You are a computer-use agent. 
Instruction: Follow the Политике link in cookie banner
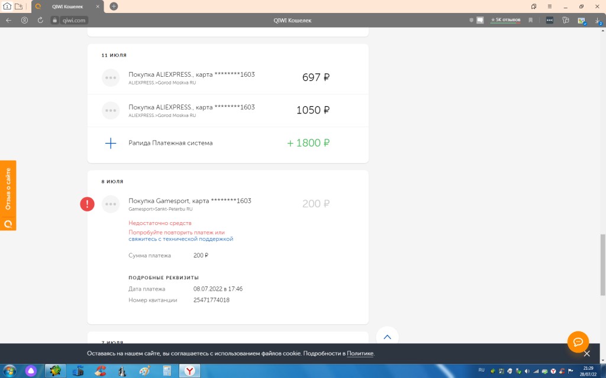(x=360, y=353)
